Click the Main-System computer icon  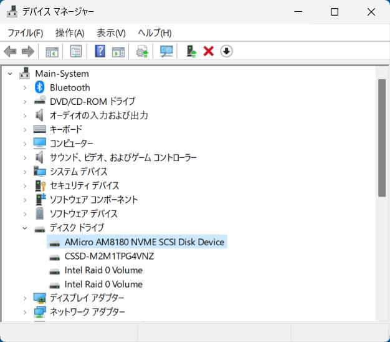[24, 74]
